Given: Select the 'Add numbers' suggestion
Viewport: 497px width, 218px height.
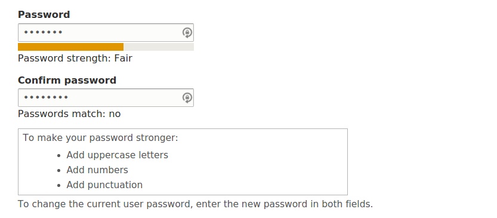Looking at the screenshot, I should tap(97, 170).
